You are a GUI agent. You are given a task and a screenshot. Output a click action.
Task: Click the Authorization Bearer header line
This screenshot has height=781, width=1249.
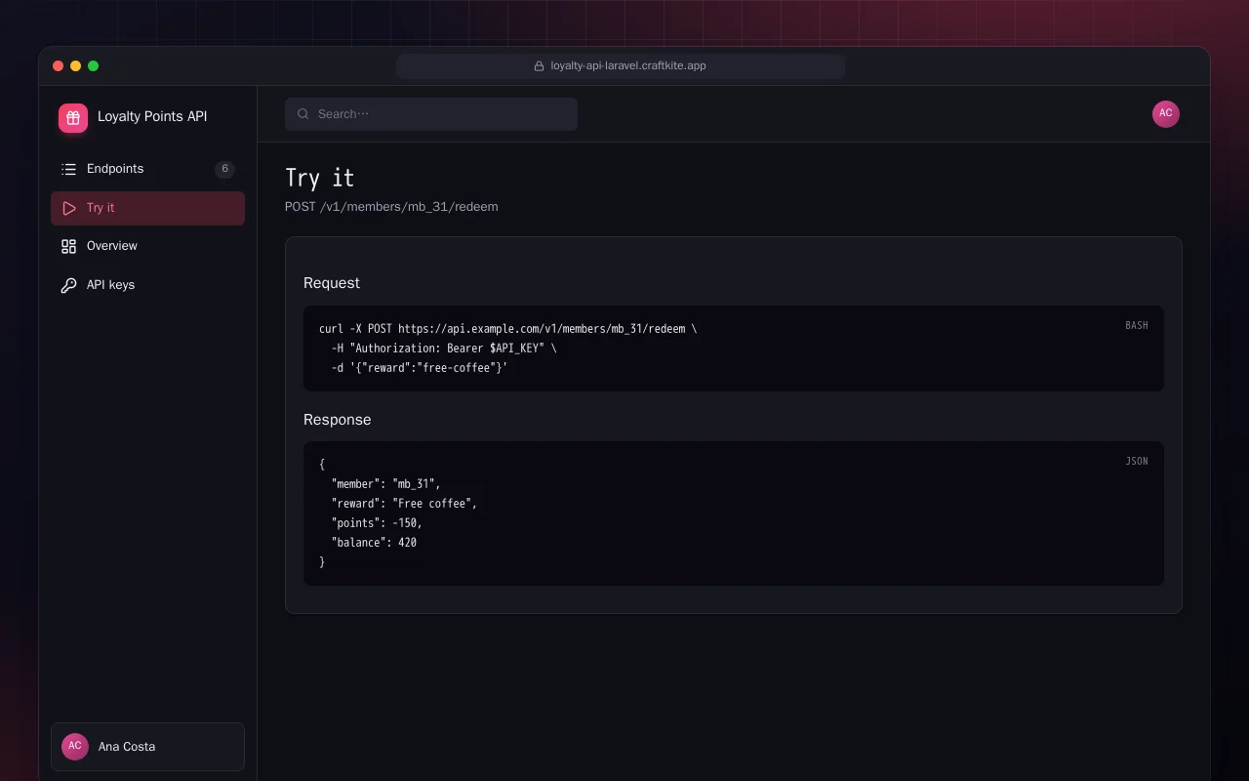coord(444,349)
